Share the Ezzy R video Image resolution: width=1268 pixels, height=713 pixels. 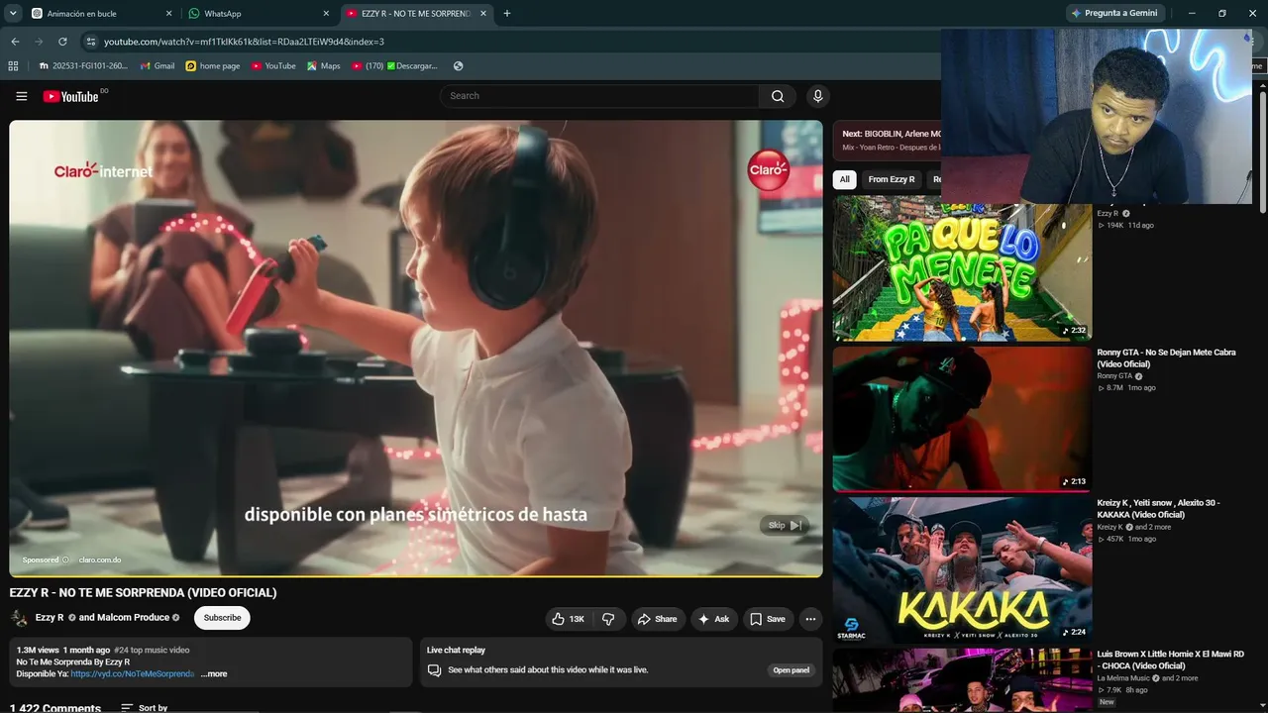(x=658, y=619)
